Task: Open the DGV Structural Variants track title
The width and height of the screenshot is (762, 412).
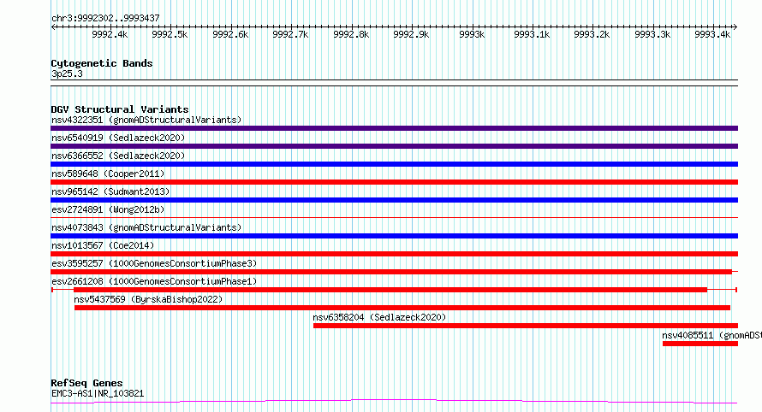Action: (x=120, y=109)
